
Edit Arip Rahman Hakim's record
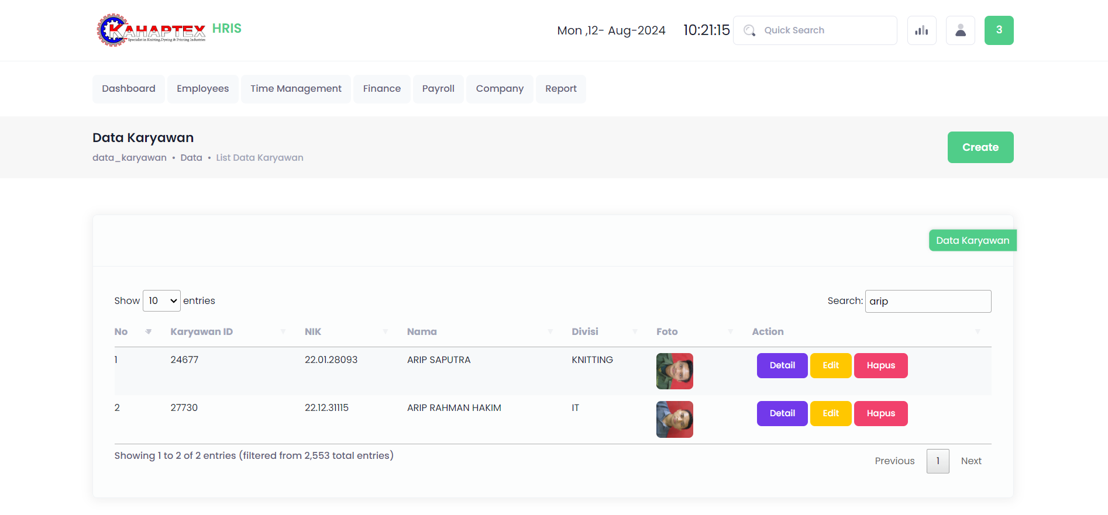pos(830,413)
